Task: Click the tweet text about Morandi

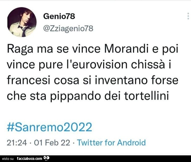Action: 93,73
